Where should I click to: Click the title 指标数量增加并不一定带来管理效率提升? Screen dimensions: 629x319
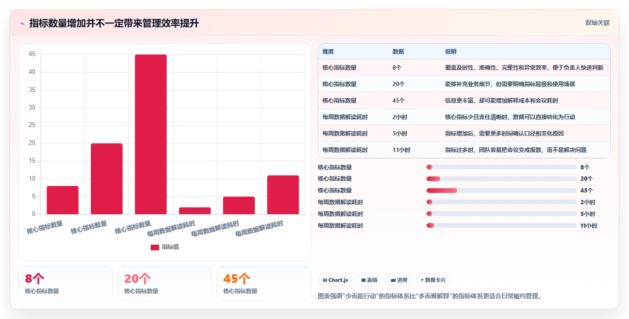pos(114,24)
